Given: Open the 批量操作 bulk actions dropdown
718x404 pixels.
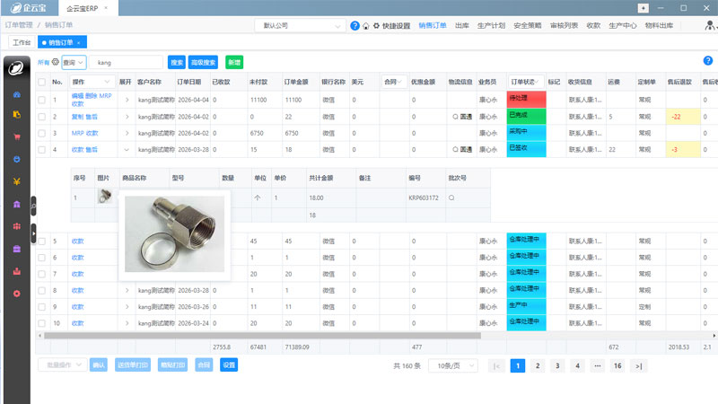Looking at the screenshot, I should (x=62, y=365).
